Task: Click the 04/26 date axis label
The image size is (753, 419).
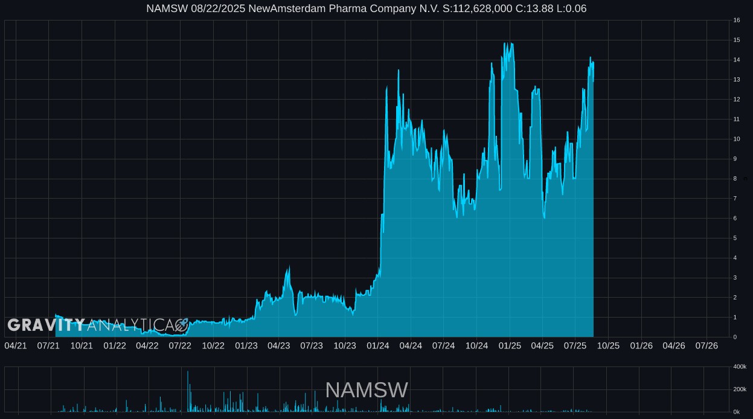Action: (674, 346)
